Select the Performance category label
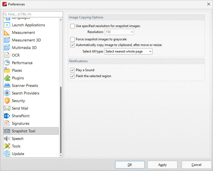 [22, 63]
